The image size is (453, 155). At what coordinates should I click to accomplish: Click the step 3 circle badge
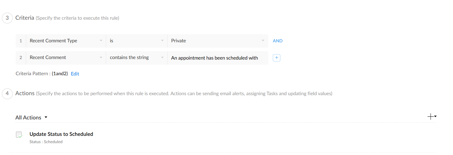tap(7, 18)
